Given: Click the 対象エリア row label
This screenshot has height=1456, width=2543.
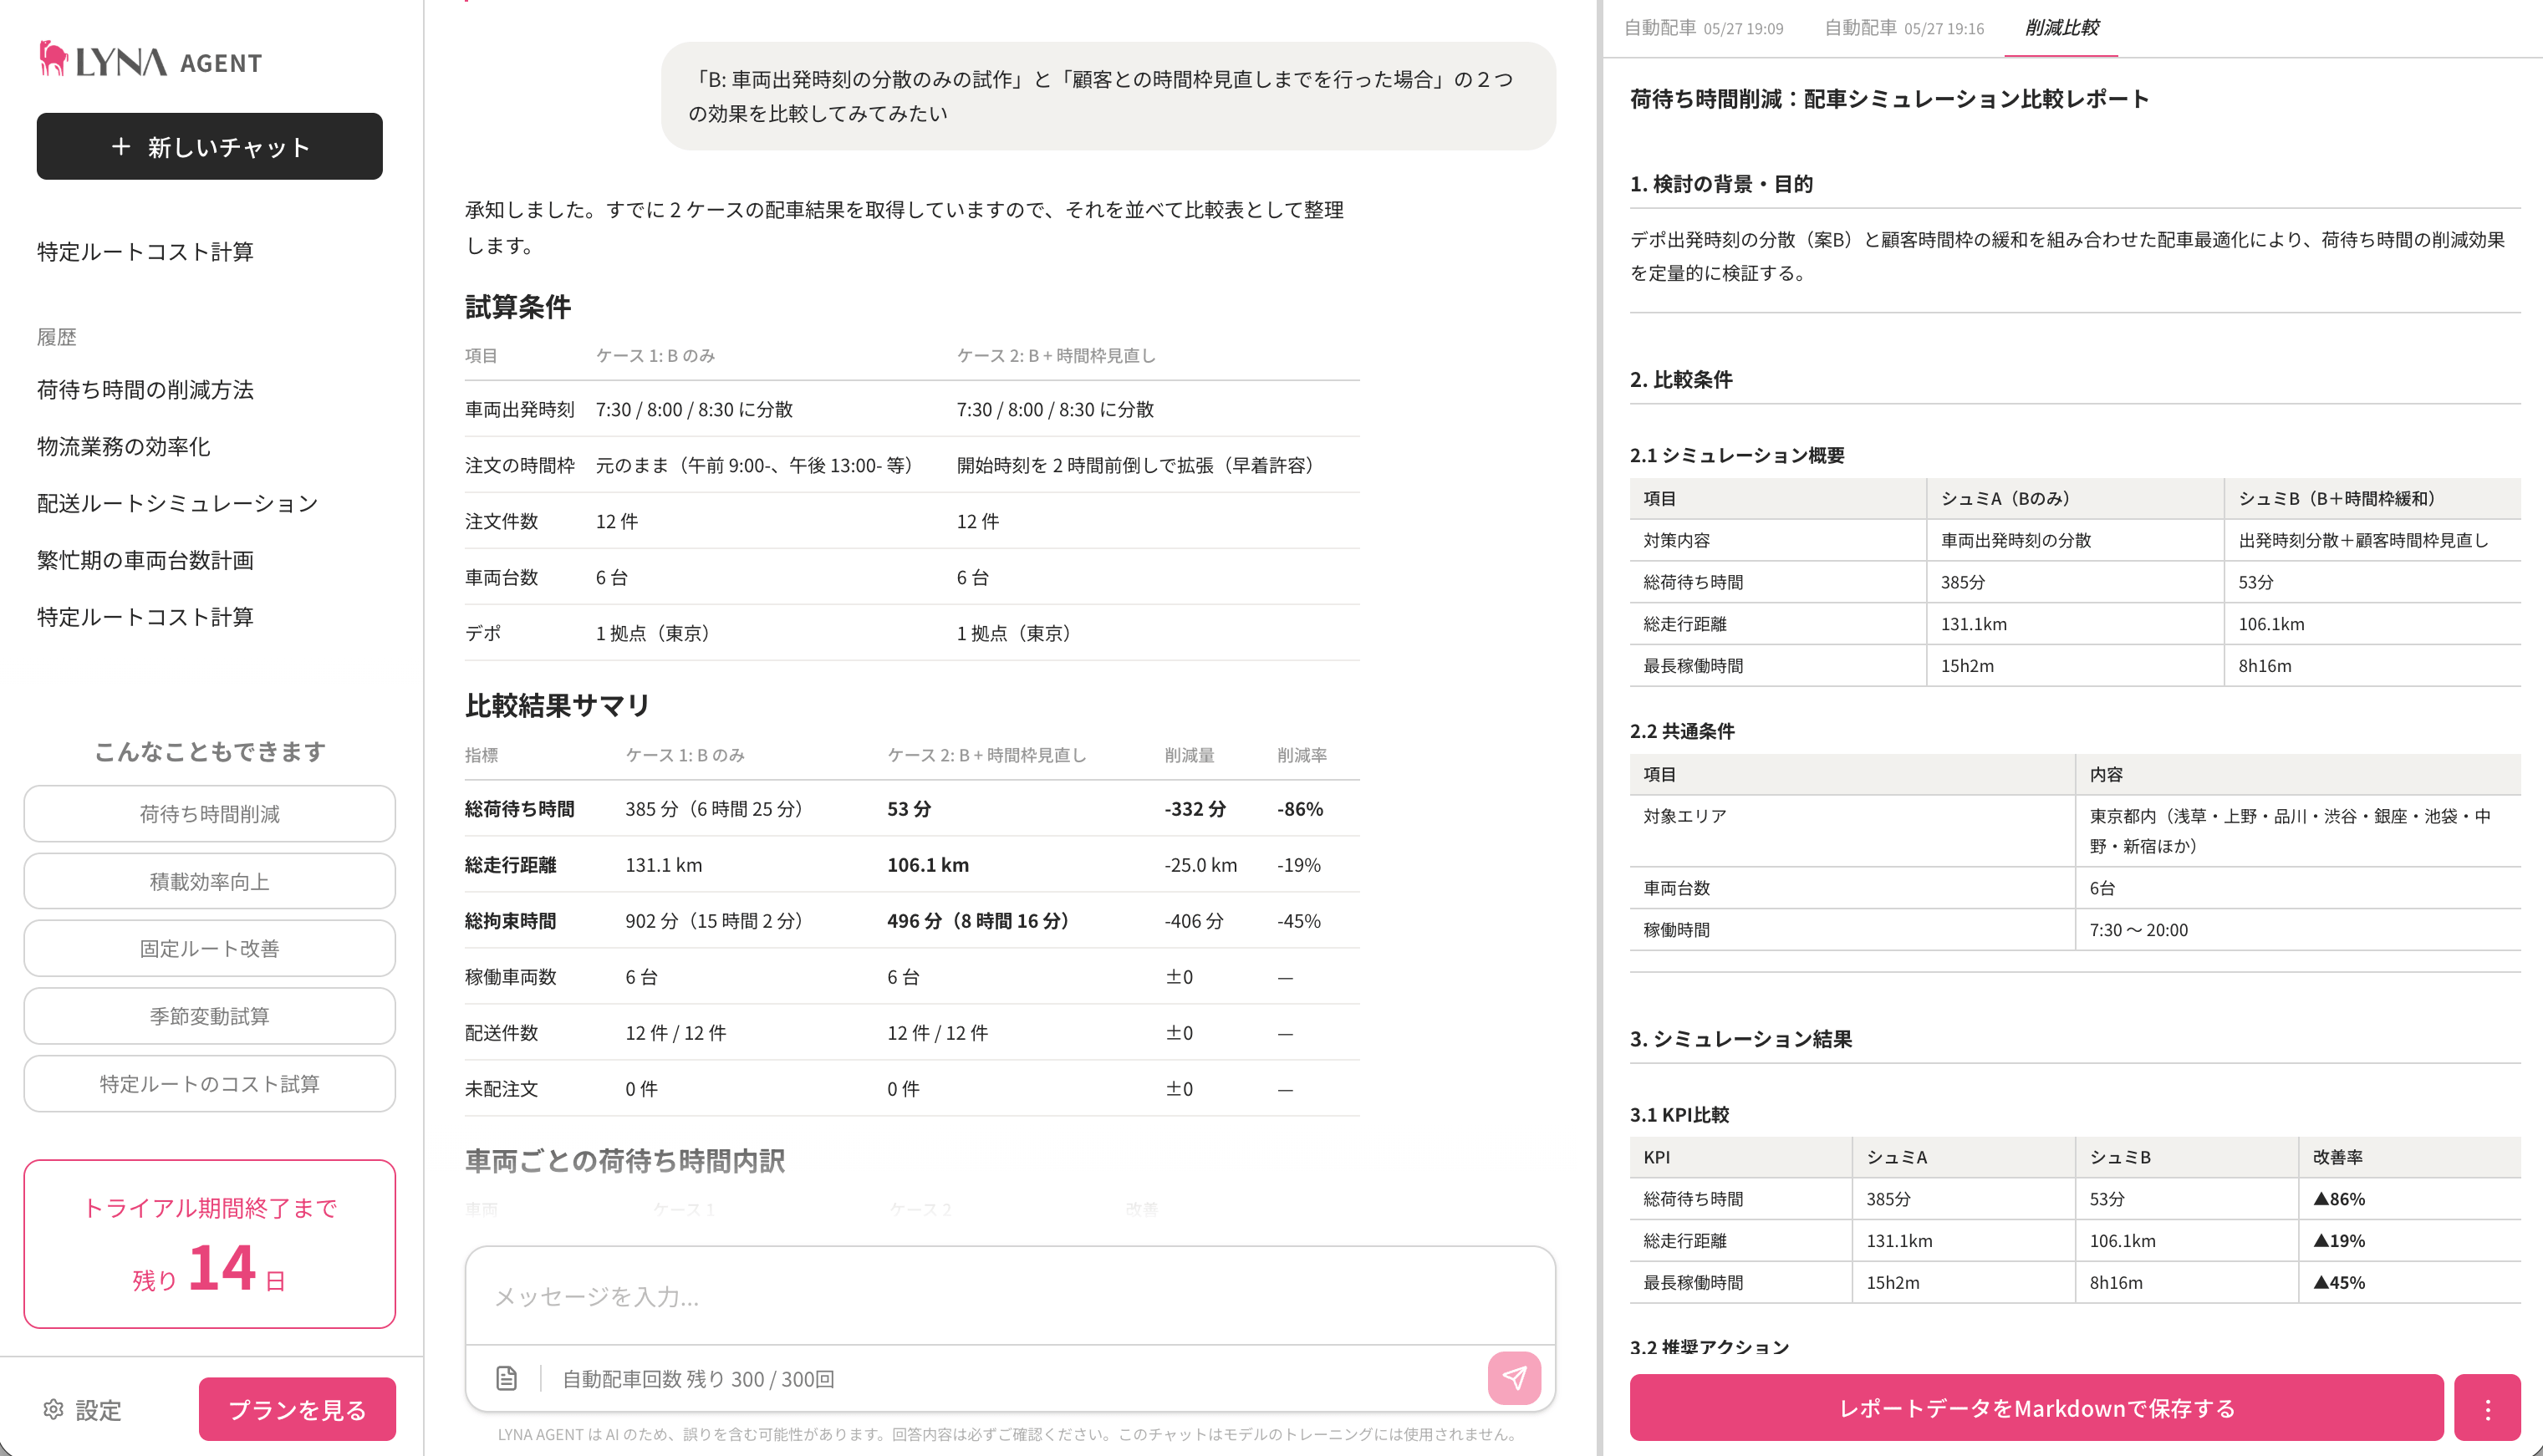Looking at the screenshot, I should [x=1685, y=816].
